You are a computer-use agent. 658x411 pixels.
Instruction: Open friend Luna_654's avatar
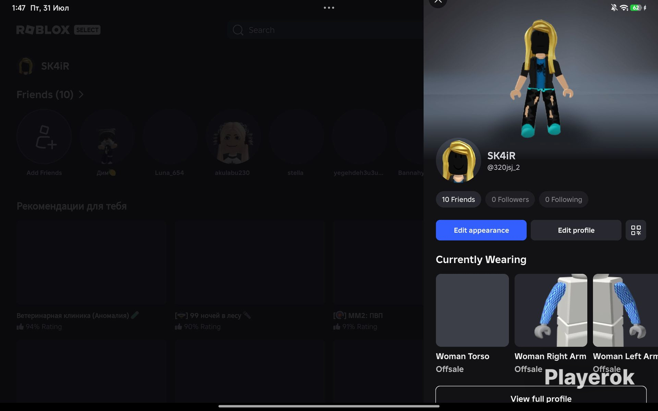point(170,137)
